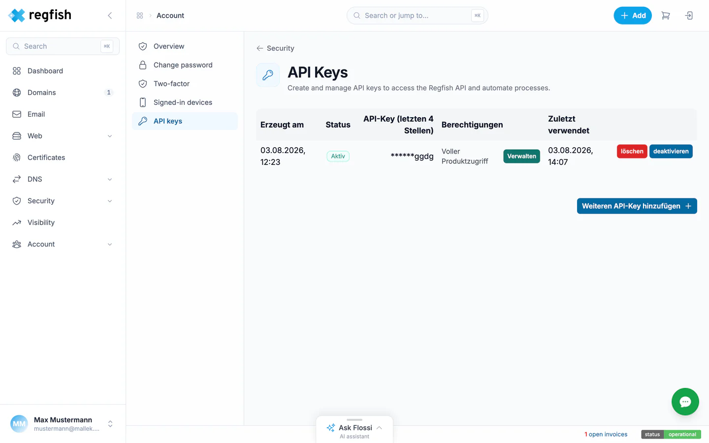Screen dimensions: 709x443
Task: Expand the Web menu chevron
Action: click(110, 136)
